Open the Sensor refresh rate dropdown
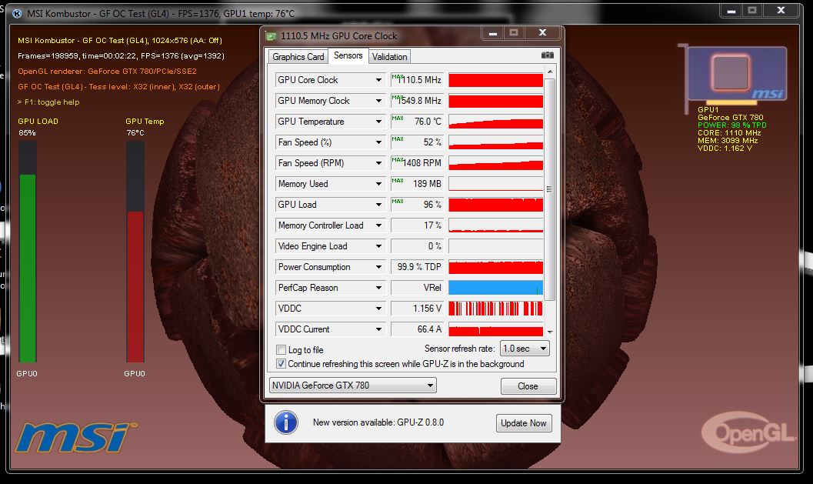813x484 pixels. tap(525, 349)
